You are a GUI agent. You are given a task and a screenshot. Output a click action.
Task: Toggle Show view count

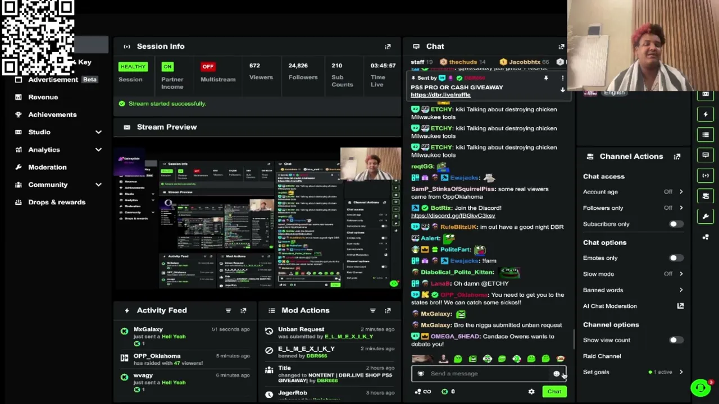[x=676, y=340]
